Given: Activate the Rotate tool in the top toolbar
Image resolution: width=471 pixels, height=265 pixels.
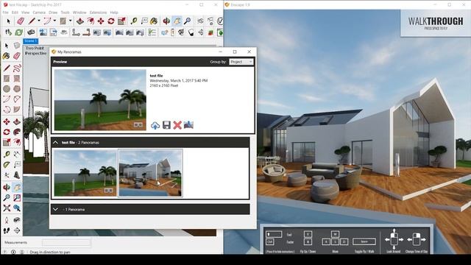Looking at the screenshot, I should pos(111,21).
